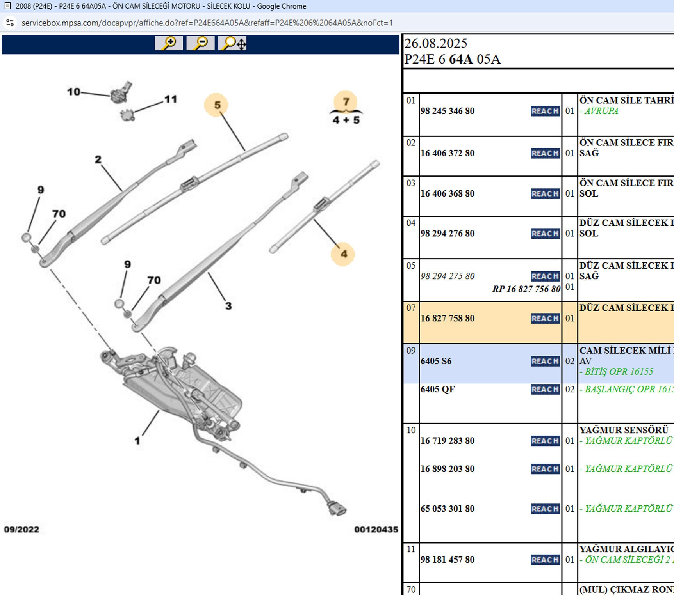674x599 pixels.
Task: Open the site info icon in address bar
Action: coord(10,23)
